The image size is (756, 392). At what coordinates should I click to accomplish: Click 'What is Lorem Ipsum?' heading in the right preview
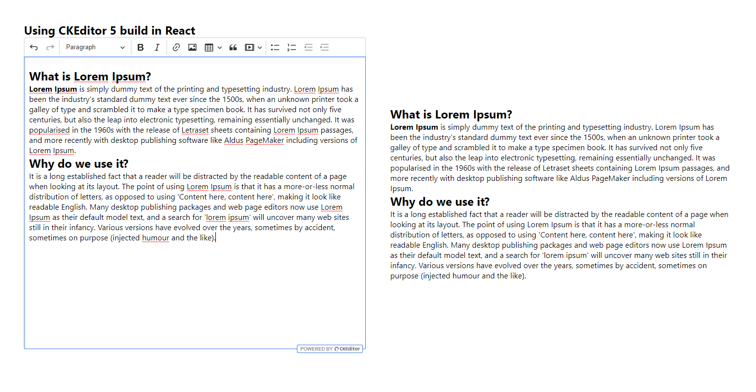[x=451, y=115]
